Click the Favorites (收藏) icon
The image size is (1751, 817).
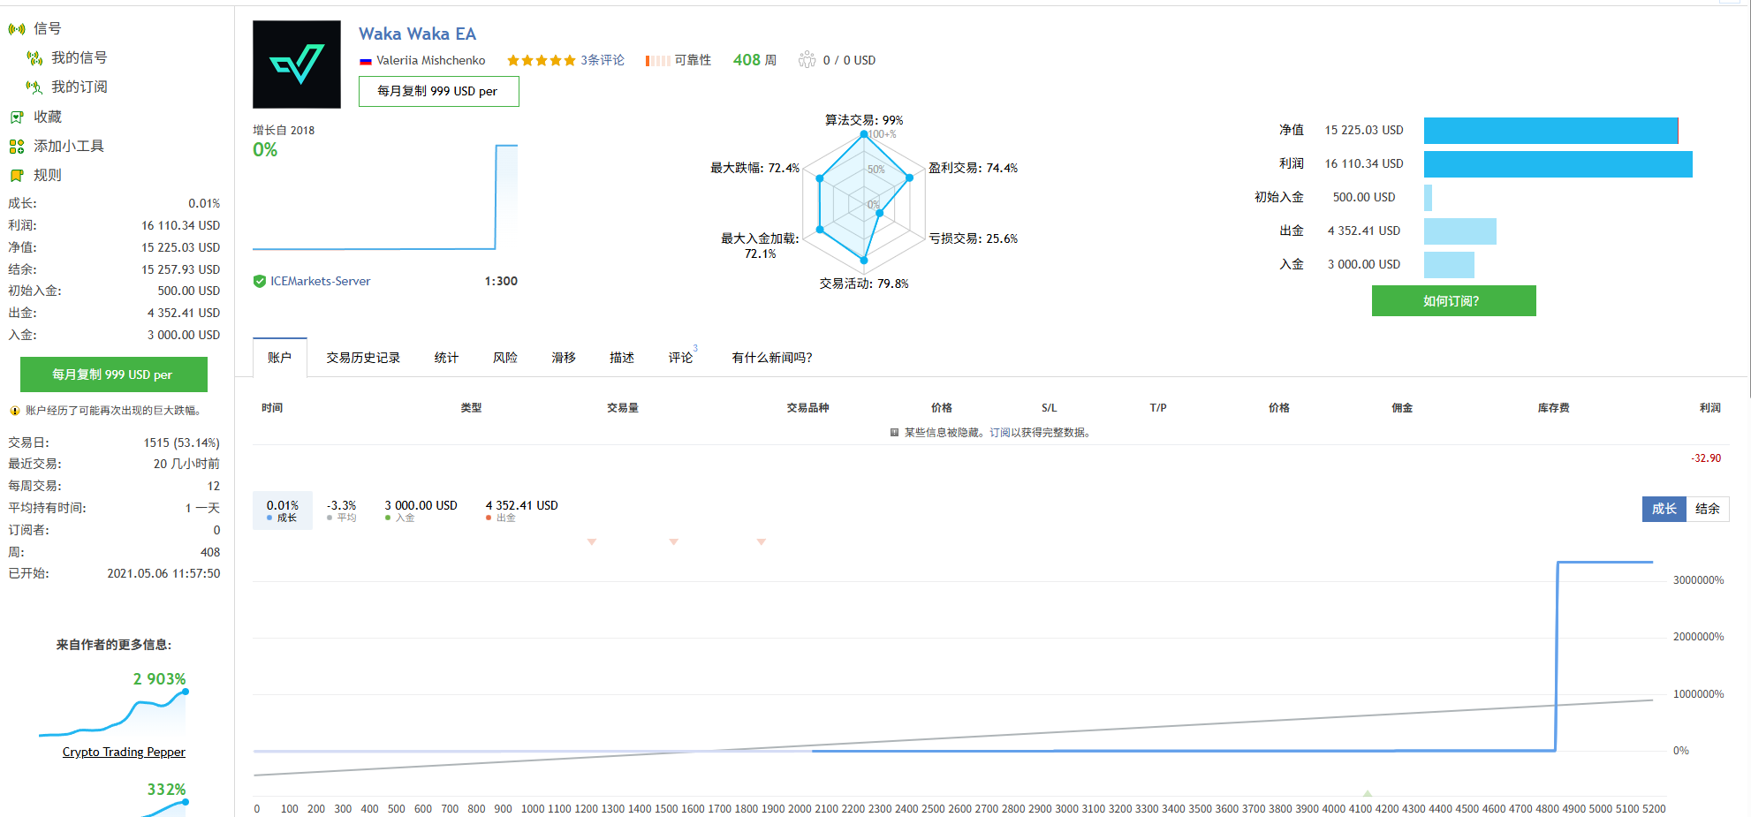coord(16,117)
